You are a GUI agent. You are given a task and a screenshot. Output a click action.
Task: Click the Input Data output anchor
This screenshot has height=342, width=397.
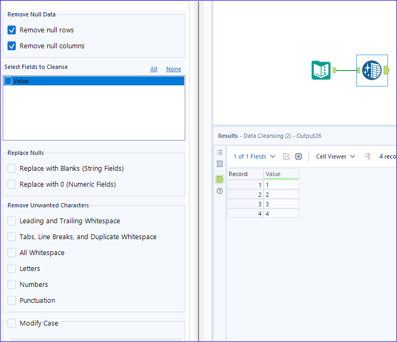335,71
